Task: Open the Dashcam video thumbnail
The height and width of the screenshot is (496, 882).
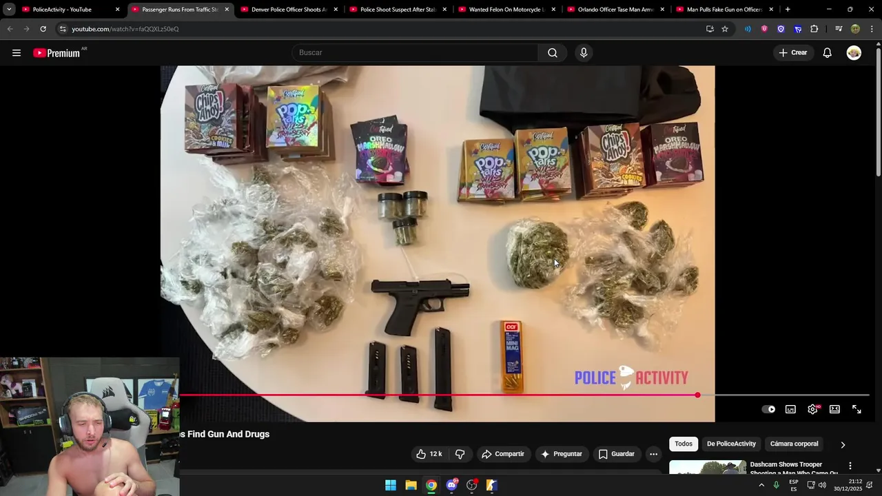Action: 707,468
